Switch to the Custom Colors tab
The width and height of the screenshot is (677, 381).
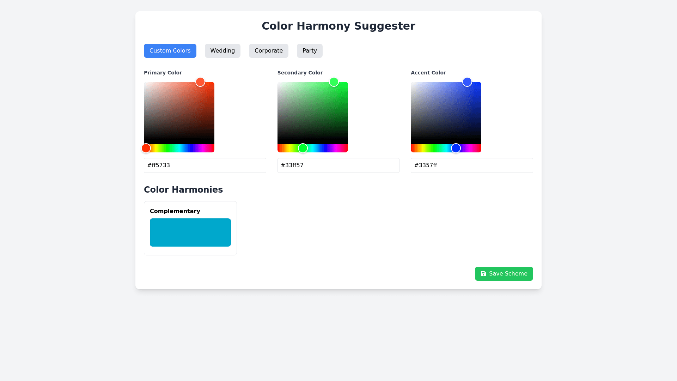point(170,51)
